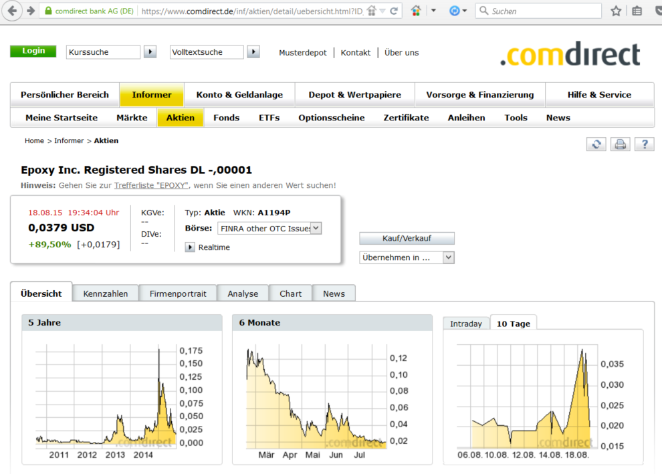Open the Persönlicher Bereich main menu
Viewport: 662px width, 474px height.
(65, 94)
